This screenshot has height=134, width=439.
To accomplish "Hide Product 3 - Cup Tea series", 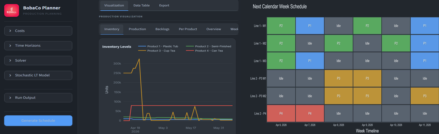I will point(157,51).
